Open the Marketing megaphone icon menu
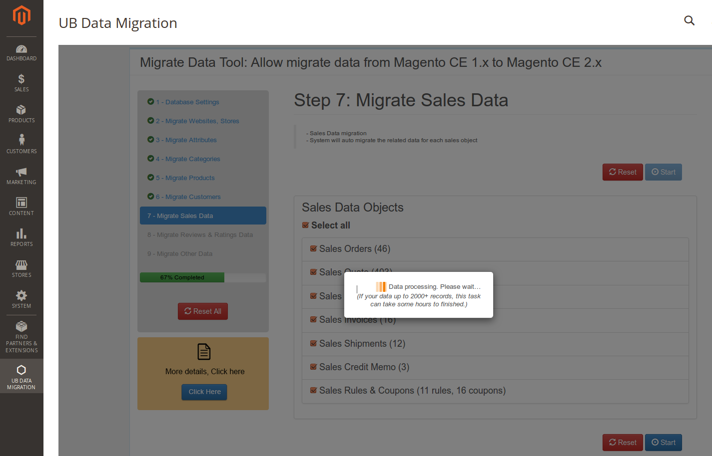The image size is (712, 456). tap(21, 172)
